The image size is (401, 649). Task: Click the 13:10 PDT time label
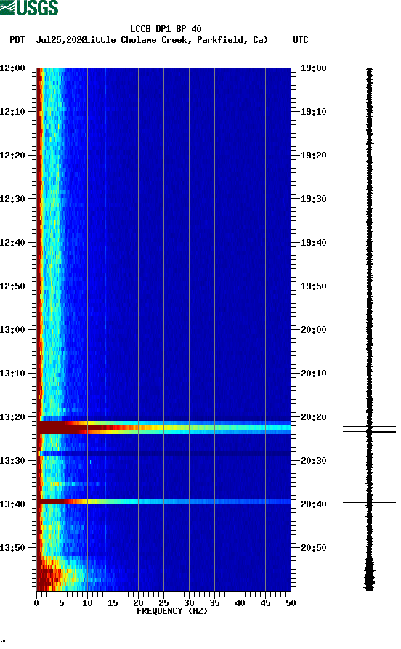click(13, 373)
